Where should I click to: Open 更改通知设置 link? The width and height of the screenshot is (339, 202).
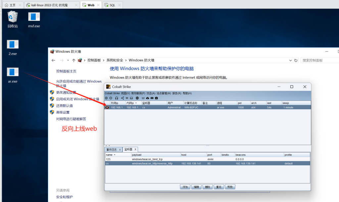click(66, 92)
